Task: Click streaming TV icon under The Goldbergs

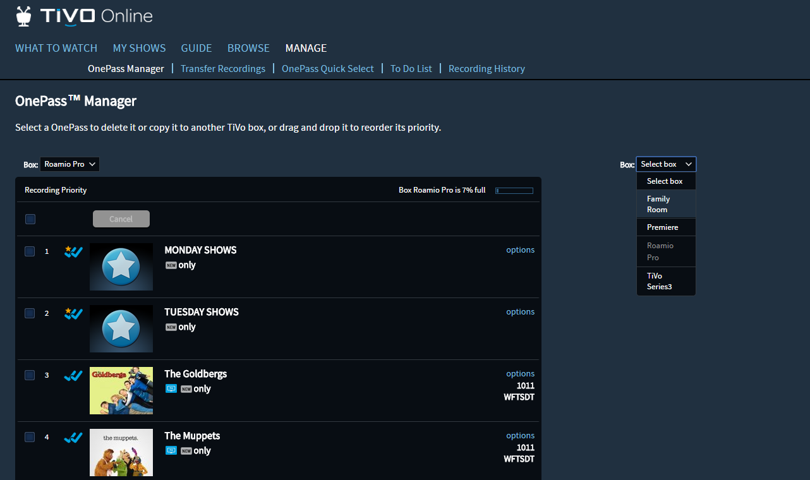Action: click(171, 389)
